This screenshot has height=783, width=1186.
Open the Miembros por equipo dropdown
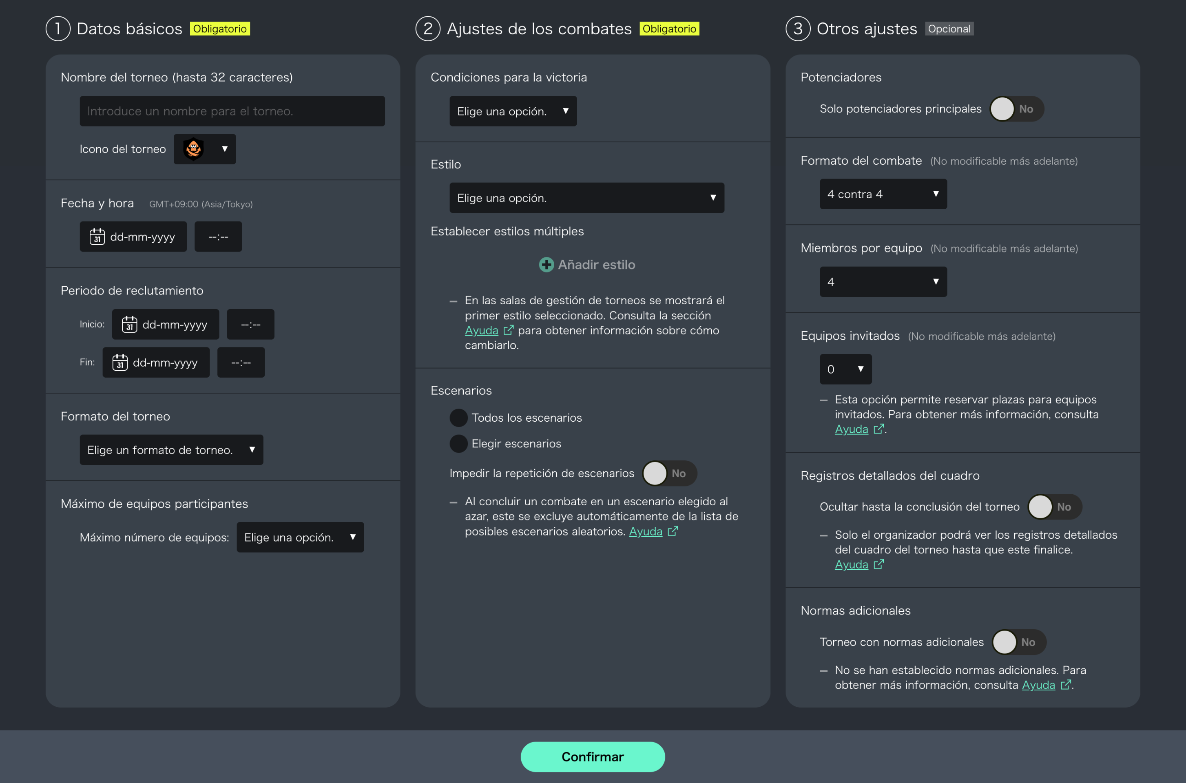click(883, 282)
